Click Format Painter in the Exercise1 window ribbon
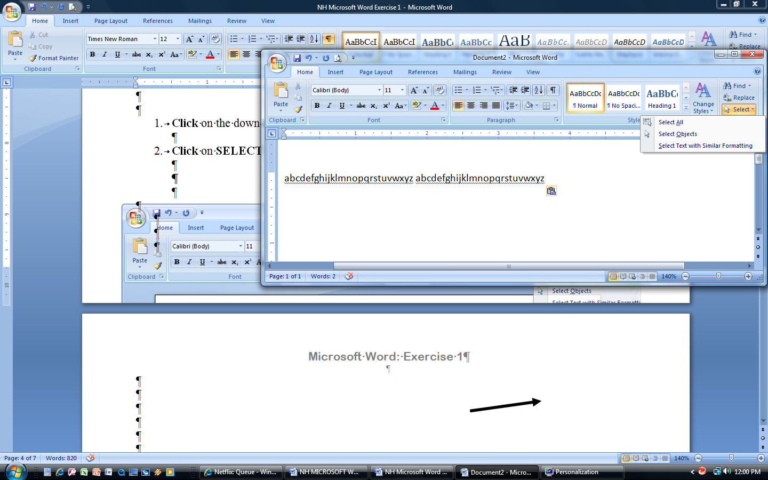Viewport: 768px width, 480px height. point(53,58)
